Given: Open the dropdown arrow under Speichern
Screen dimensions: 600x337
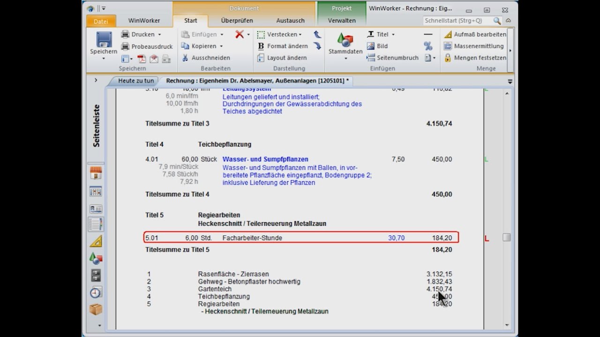Looking at the screenshot, I should point(104,59).
